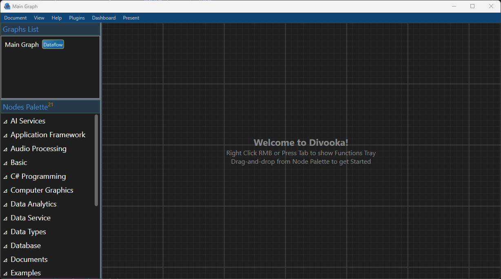Screen dimensions: 501x279
Task: Expand the Data Analytics category arrow
Action: tap(5, 205)
